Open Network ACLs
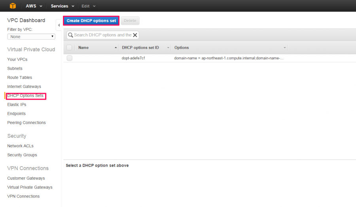Image resolution: width=356 pixels, height=207 pixels. pos(20,146)
